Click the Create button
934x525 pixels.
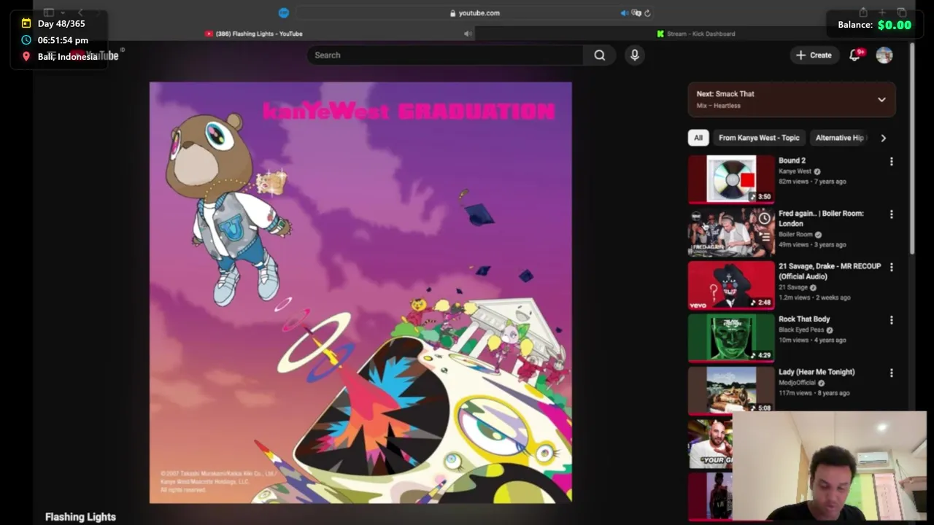click(814, 55)
